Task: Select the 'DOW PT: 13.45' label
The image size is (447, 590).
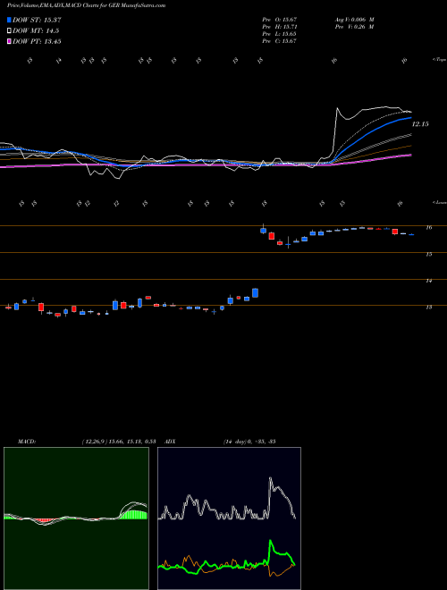Action: (37, 42)
